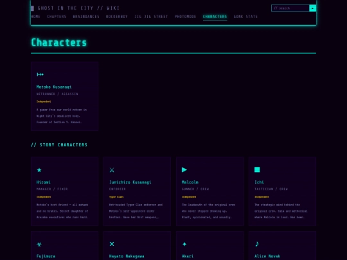
Task: Go to the Home nav item
Action: (35, 17)
